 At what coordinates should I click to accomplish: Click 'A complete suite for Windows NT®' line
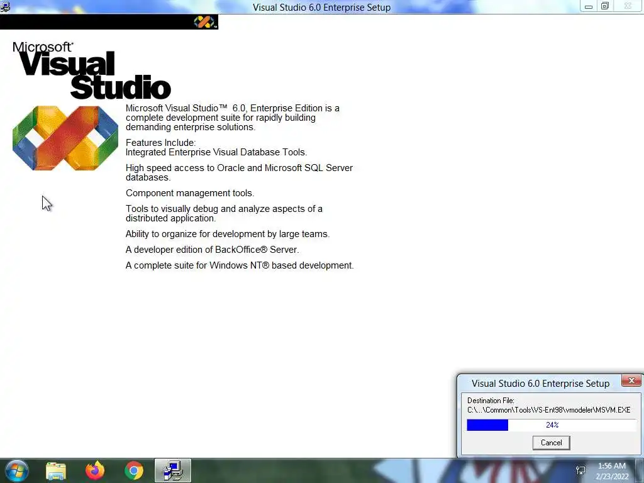point(240,265)
